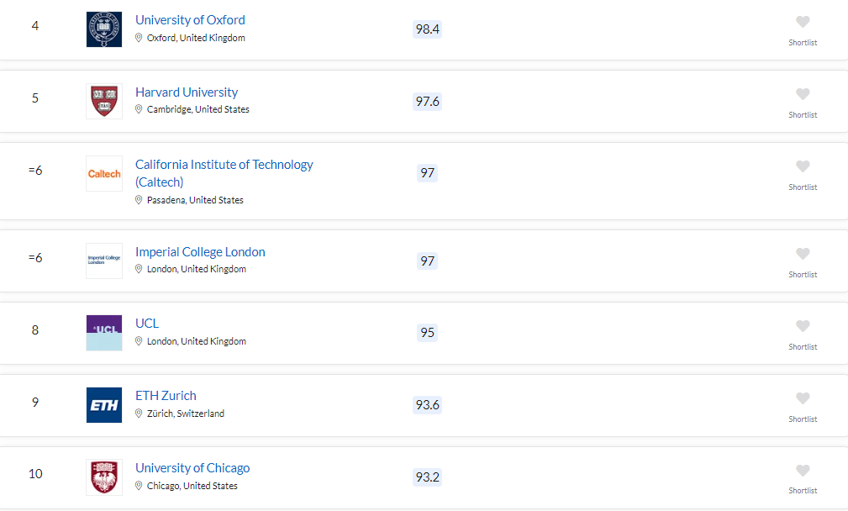This screenshot has height=511, width=848.
Task: Click the orange Caltech logo
Action: (x=104, y=174)
